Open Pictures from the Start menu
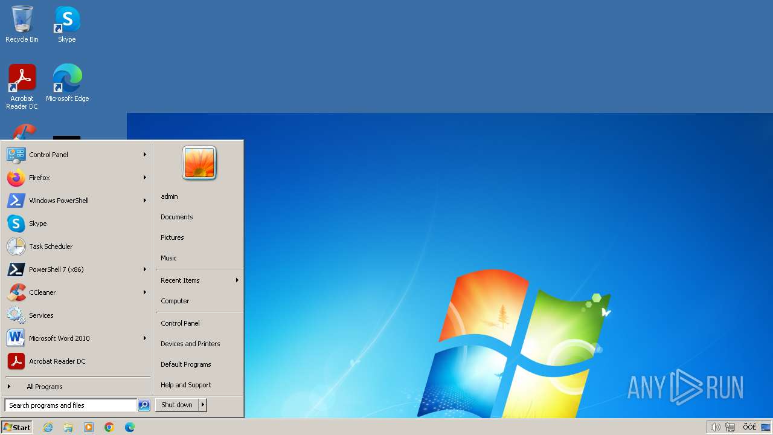Screen dimensions: 773x435 [199, 237]
